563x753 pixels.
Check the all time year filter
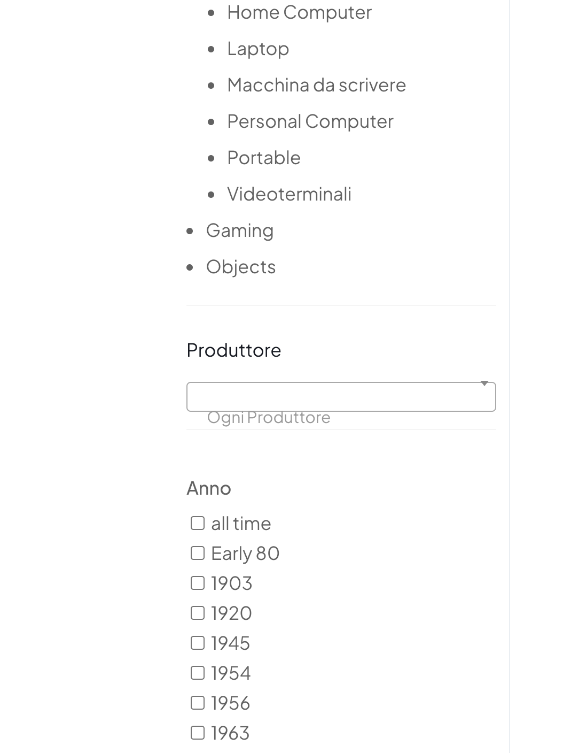[x=198, y=523]
